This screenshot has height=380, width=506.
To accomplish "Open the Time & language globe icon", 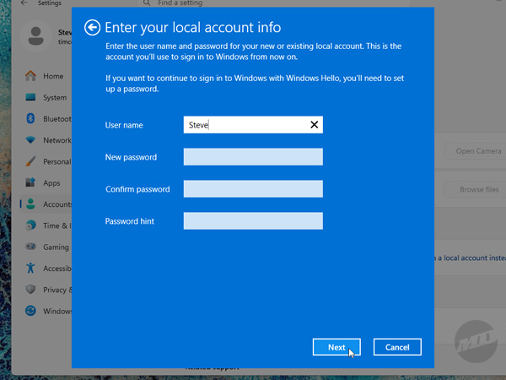I will pos(31,225).
